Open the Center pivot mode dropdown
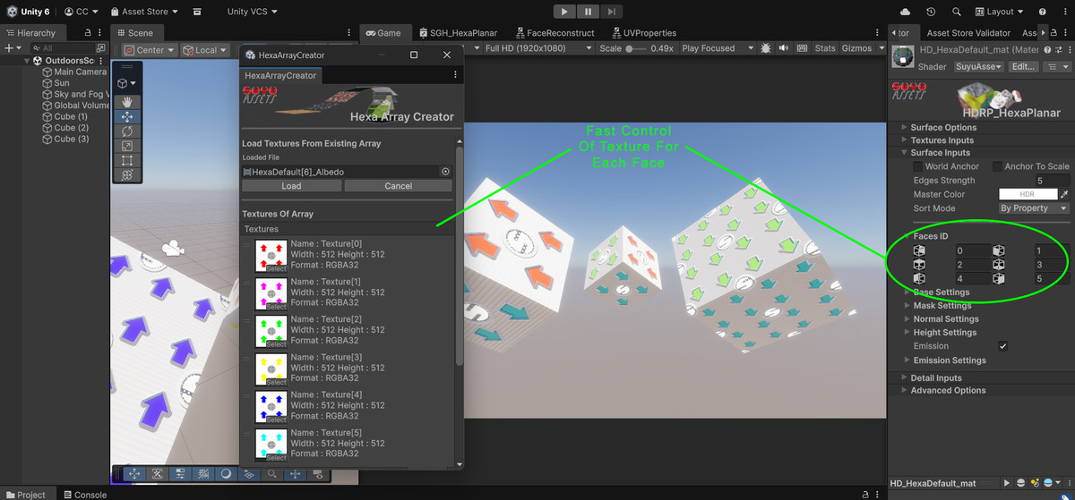Screen dimensions: 1075x500 point(150,50)
